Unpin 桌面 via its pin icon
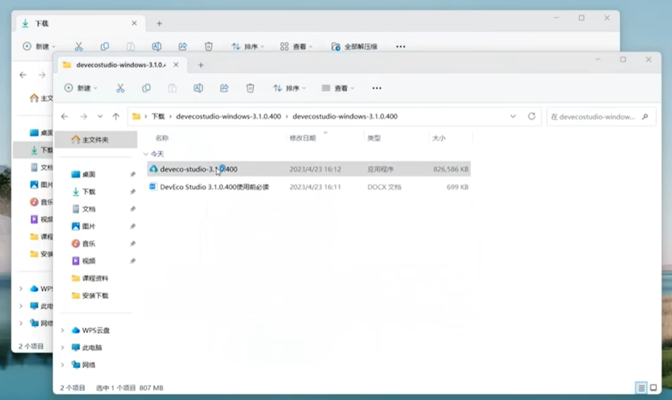672x400 pixels. point(132,174)
